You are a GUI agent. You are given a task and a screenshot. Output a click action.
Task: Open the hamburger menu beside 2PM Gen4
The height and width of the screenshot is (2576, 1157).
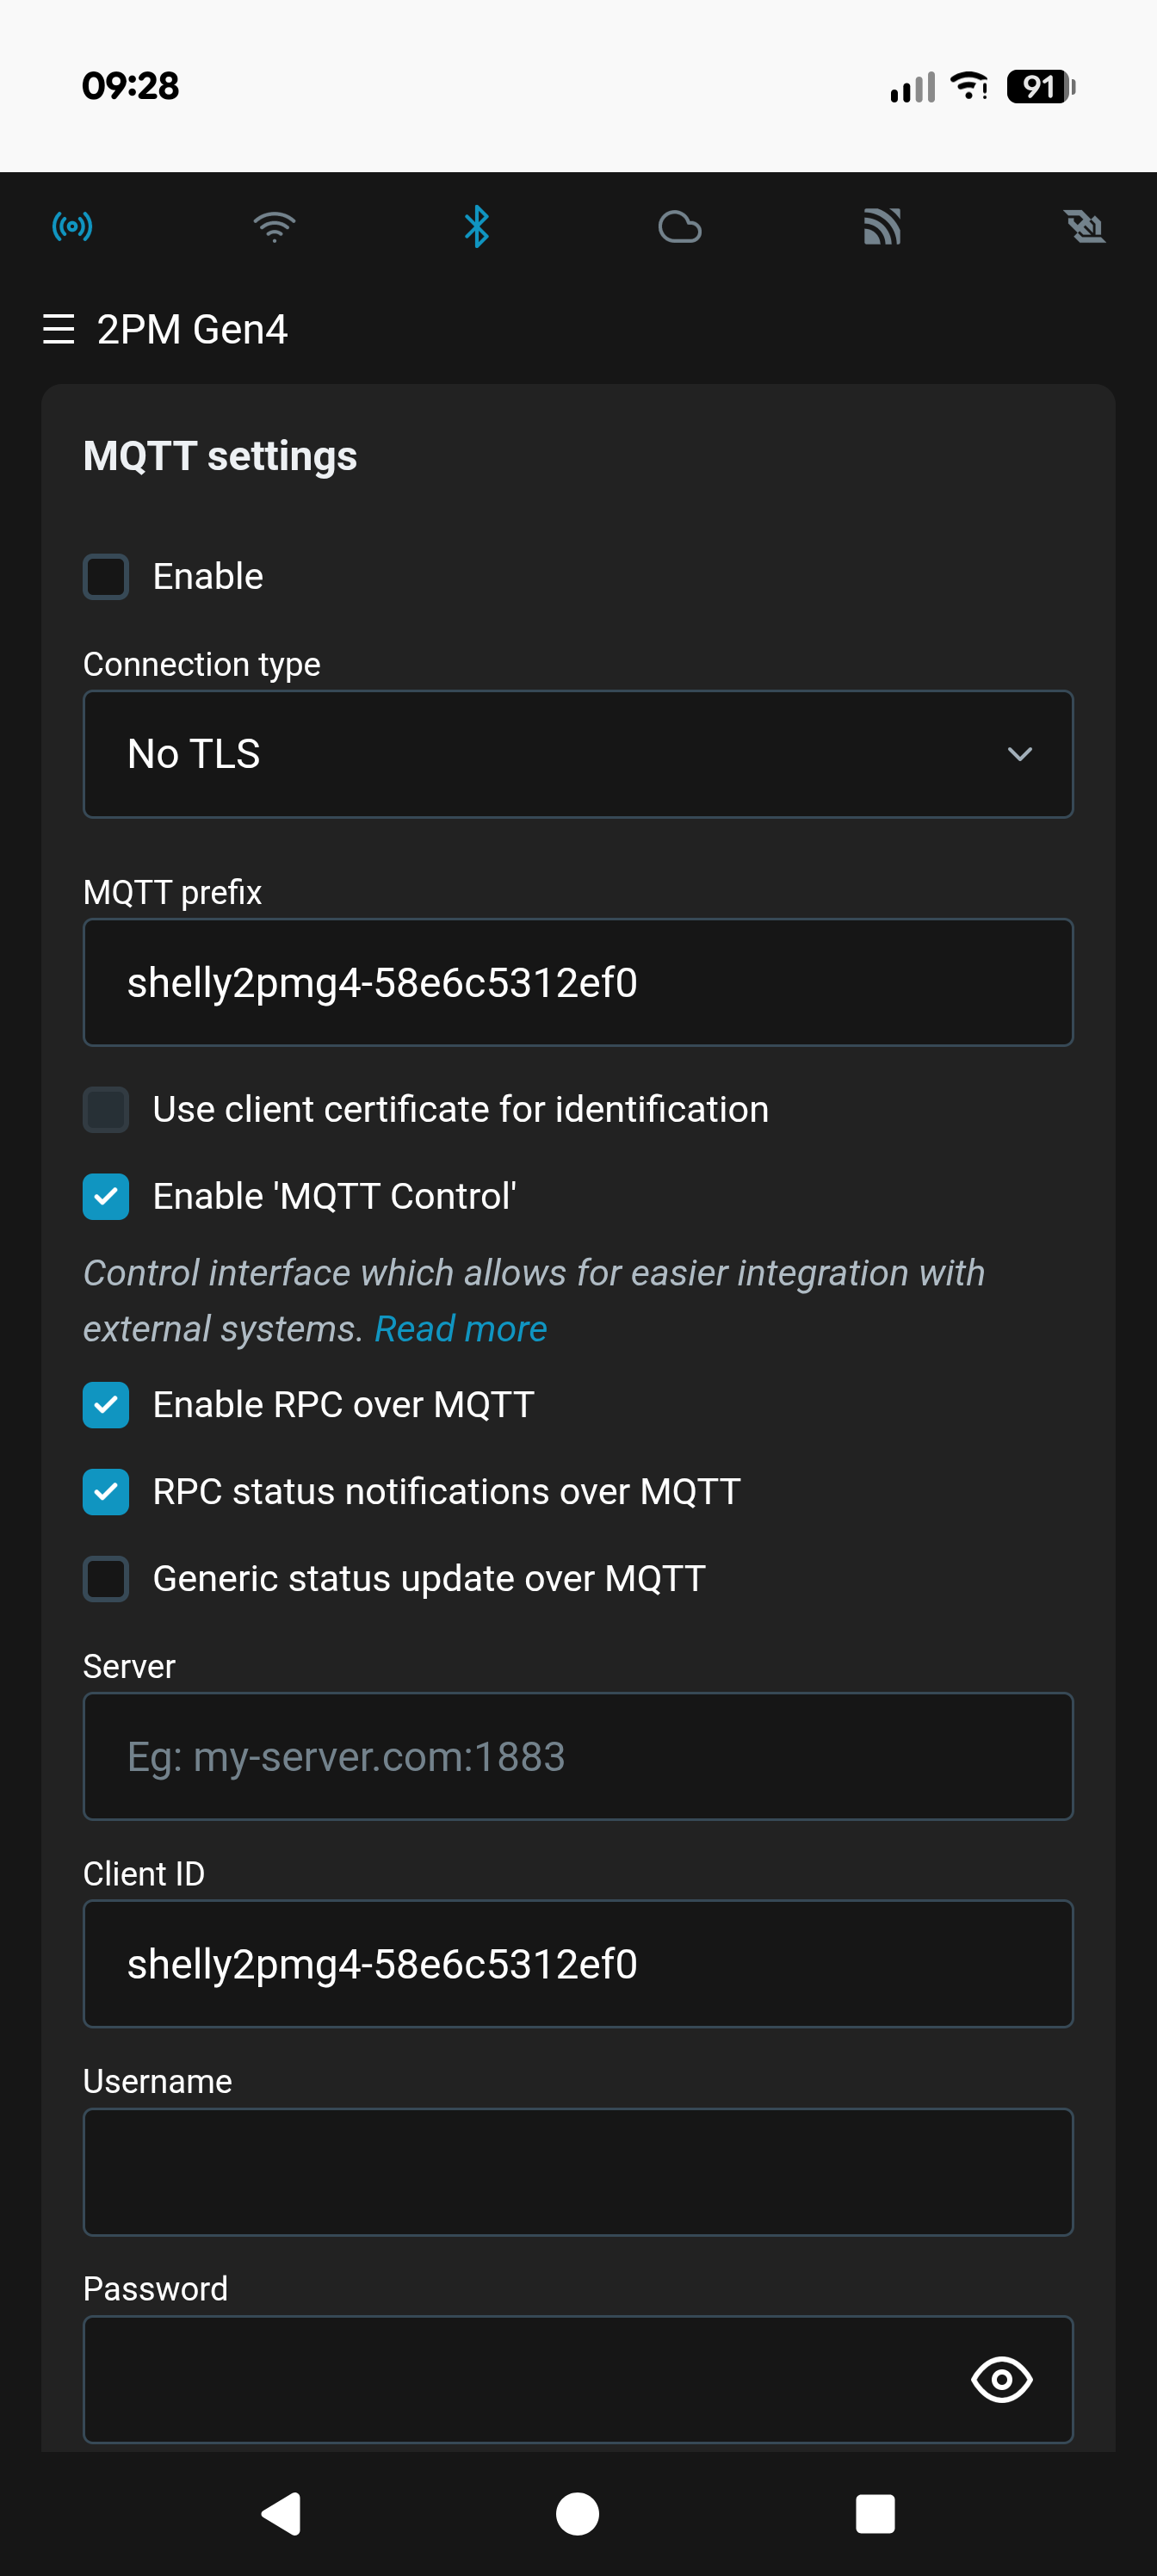pyautogui.click(x=59, y=329)
